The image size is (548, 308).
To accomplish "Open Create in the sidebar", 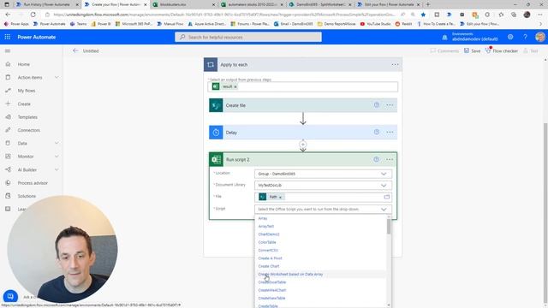I will [24, 104].
